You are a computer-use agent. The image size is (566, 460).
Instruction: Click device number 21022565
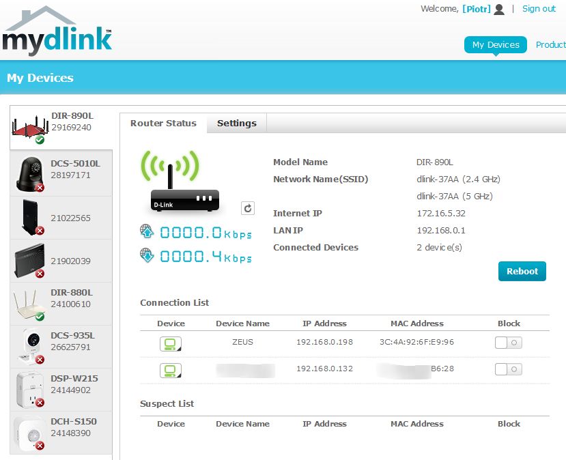pyautogui.click(x=70, y=218)
